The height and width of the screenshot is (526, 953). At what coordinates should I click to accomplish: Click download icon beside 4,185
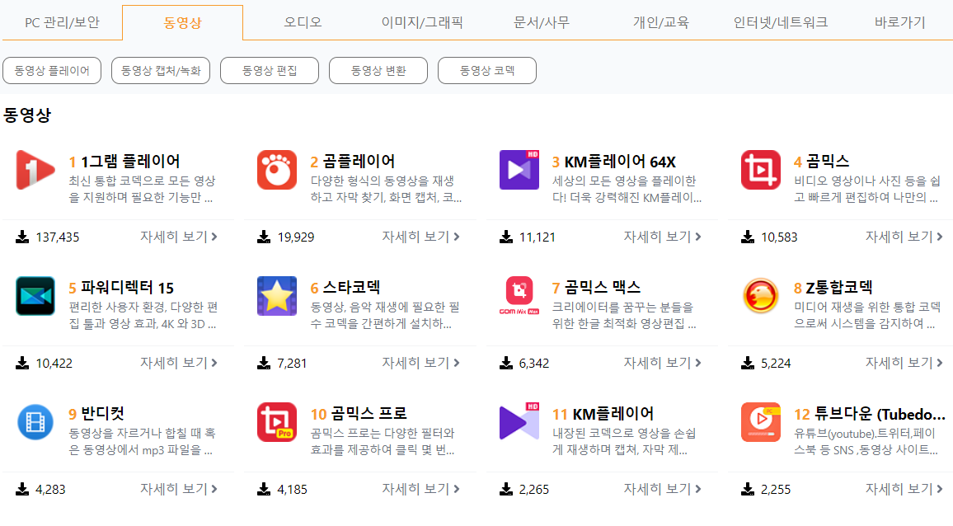[264, 489]
